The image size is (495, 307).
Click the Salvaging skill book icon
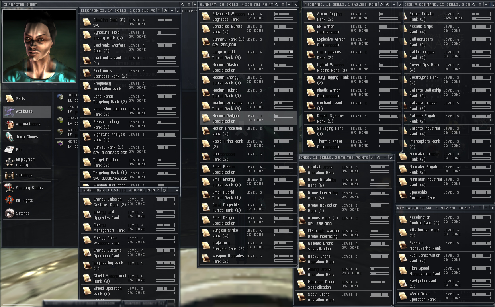[x=311, y=131]
